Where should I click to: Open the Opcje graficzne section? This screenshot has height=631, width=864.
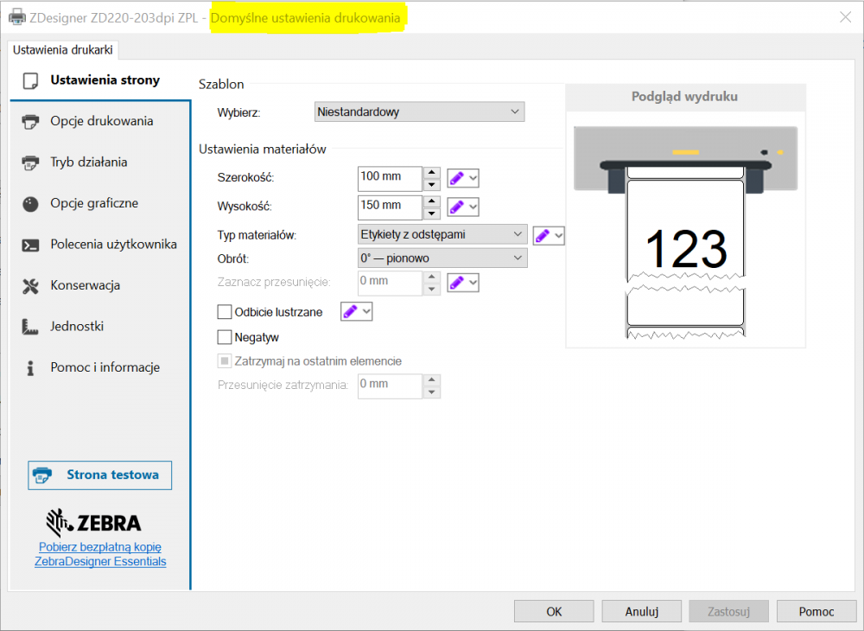tap(100, 203)
